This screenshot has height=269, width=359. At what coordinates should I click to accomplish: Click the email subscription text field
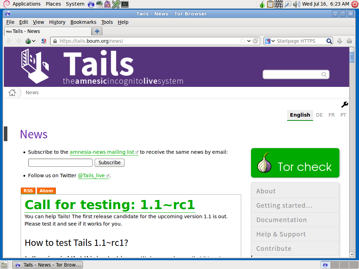[60, 163]
